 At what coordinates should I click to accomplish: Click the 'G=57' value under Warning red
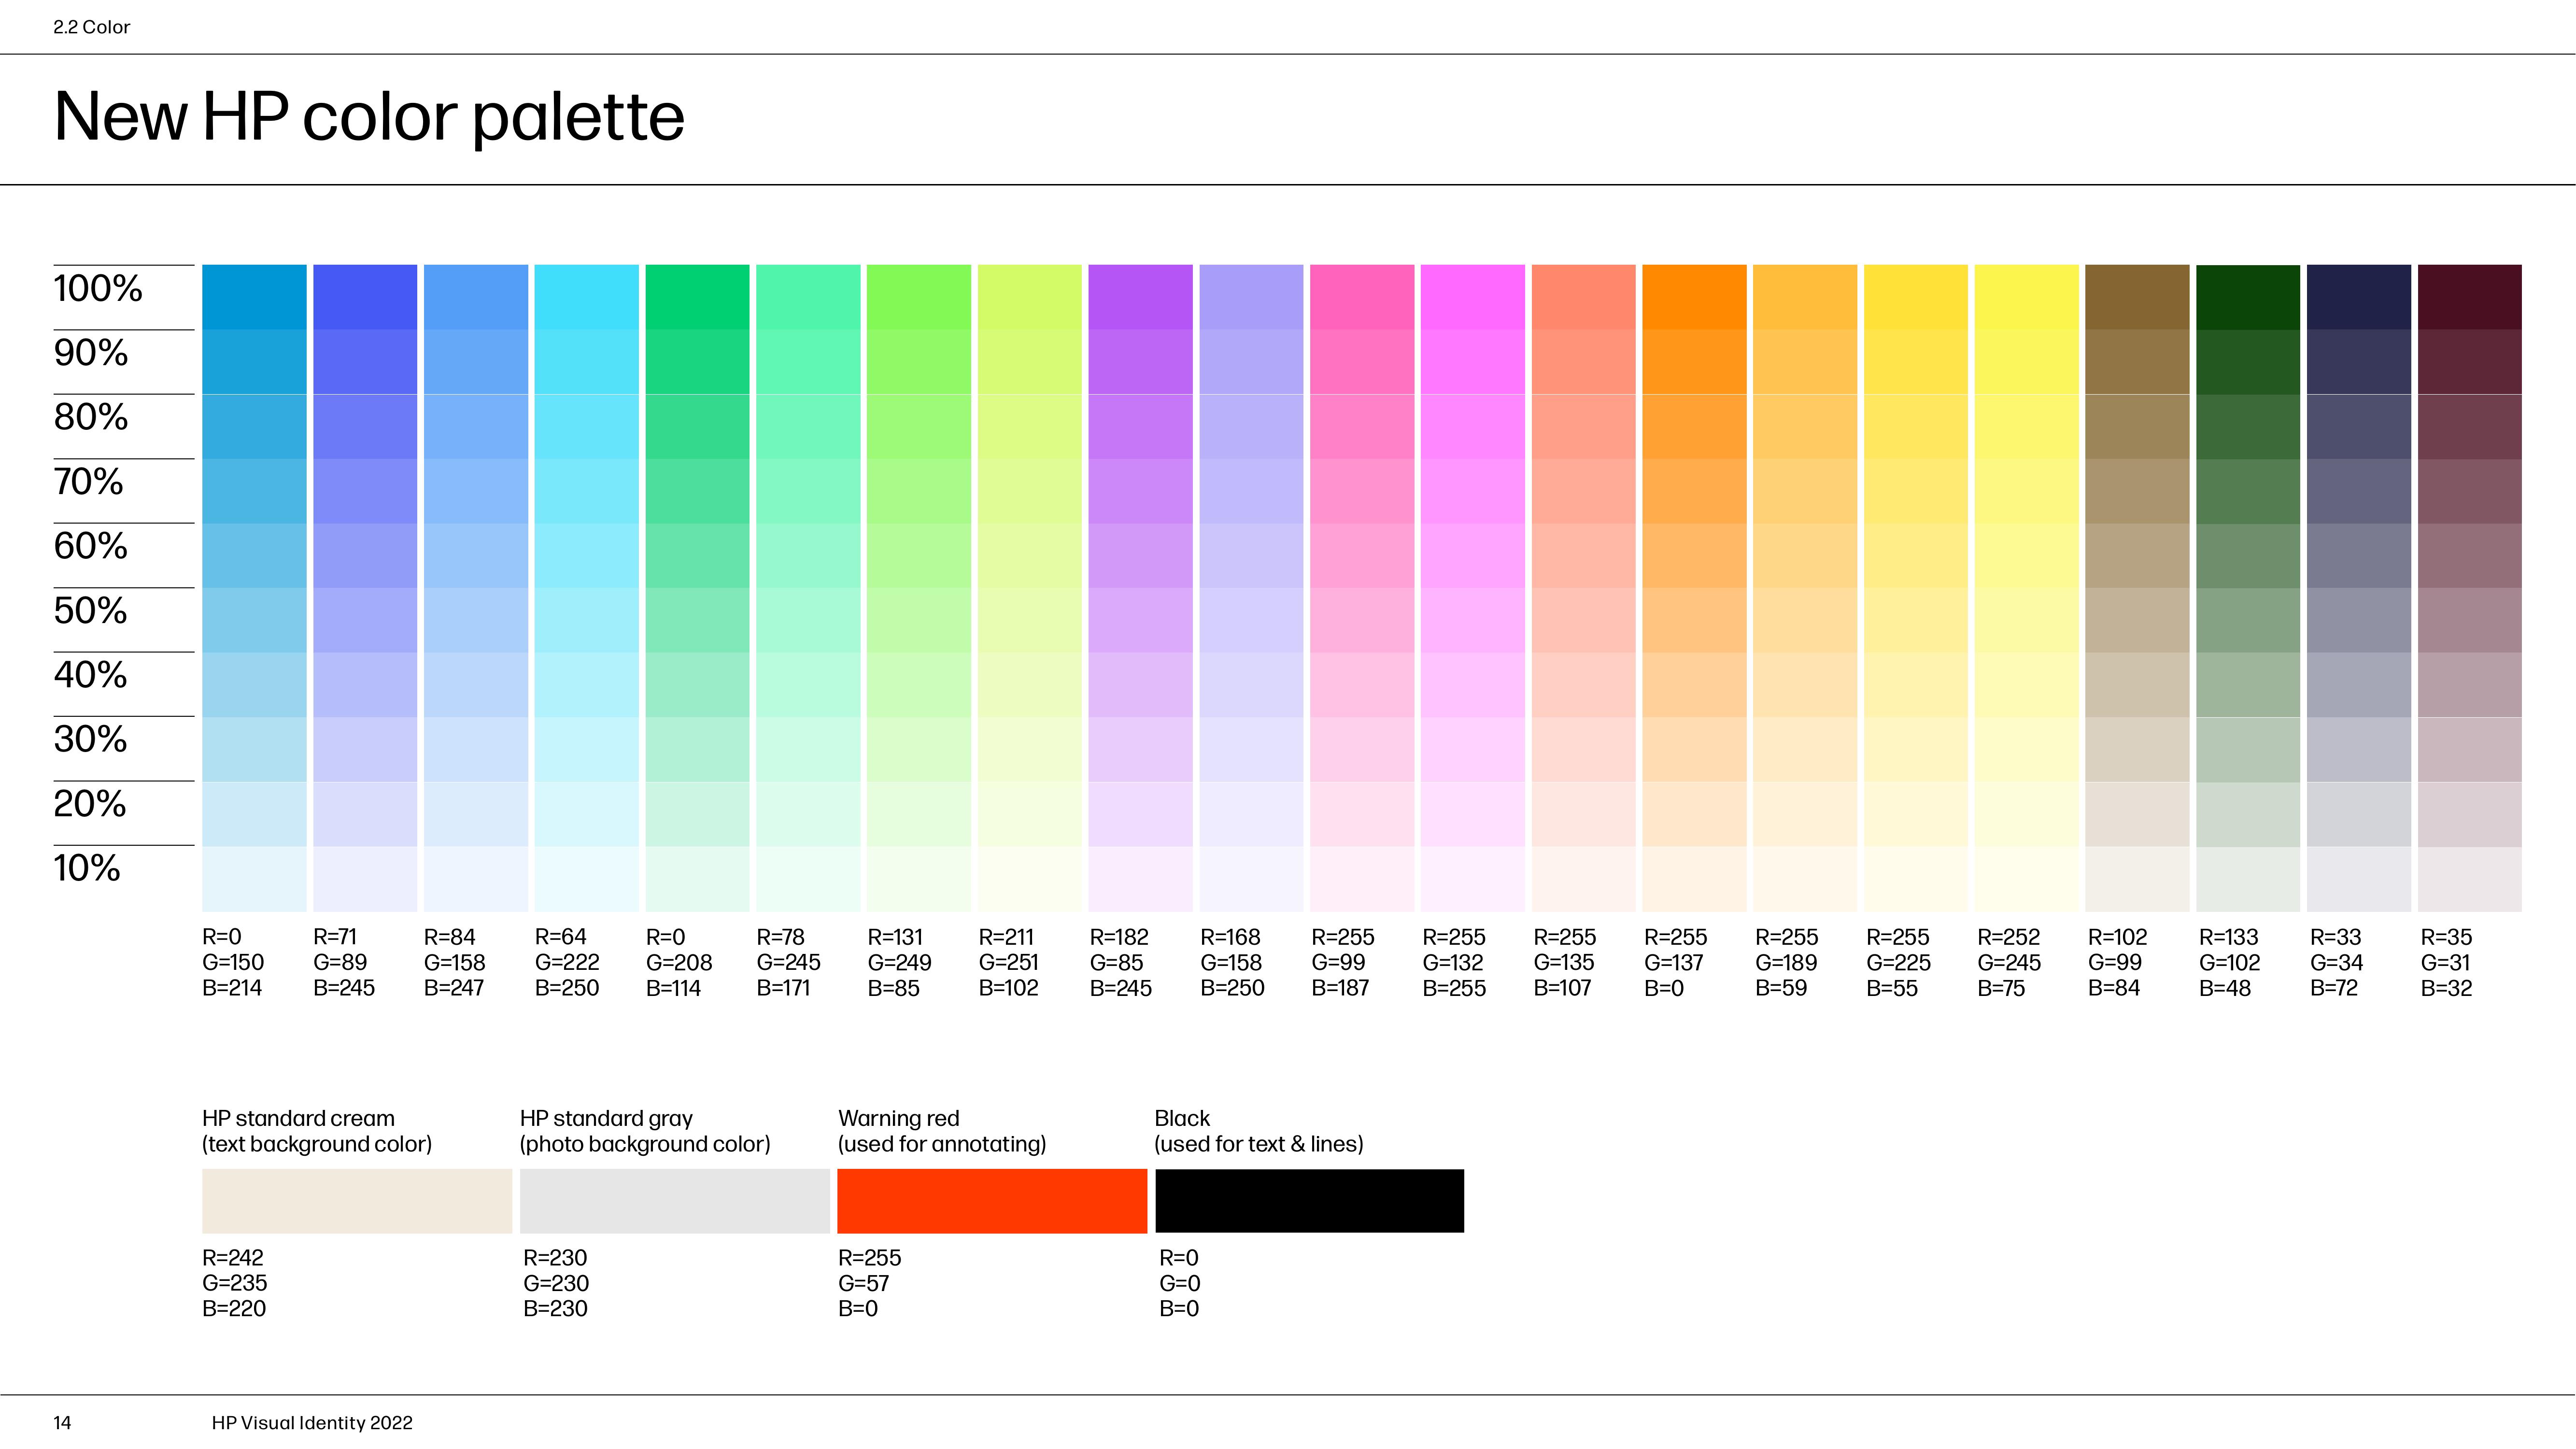click(864, 1283)
